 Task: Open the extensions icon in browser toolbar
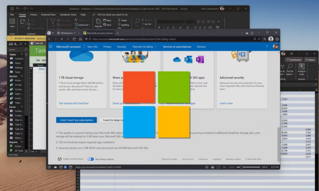pos(277,39)
